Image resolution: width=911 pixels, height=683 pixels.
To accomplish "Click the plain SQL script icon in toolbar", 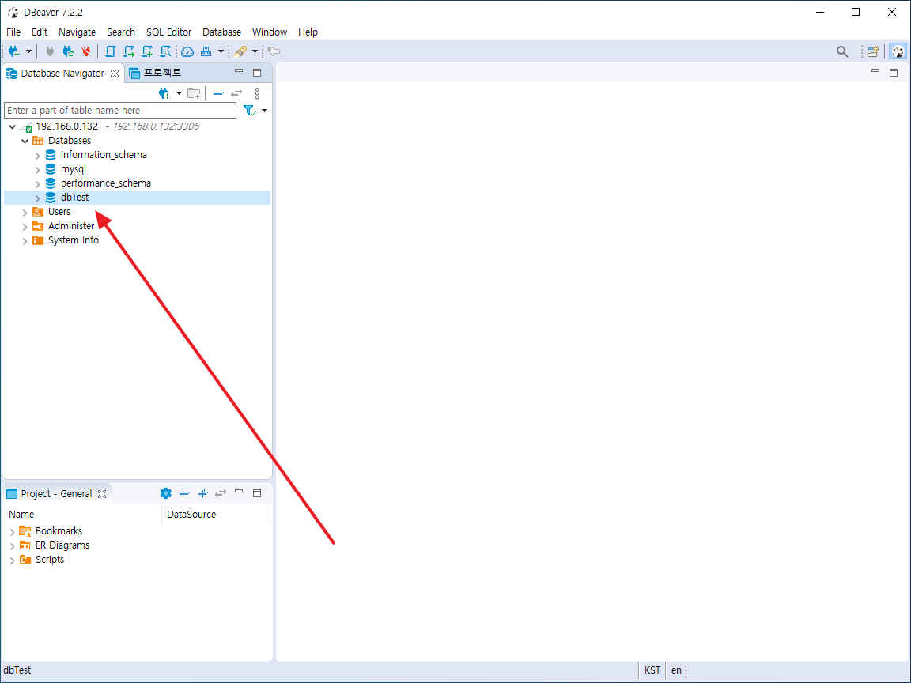I will tap(111, 51).
